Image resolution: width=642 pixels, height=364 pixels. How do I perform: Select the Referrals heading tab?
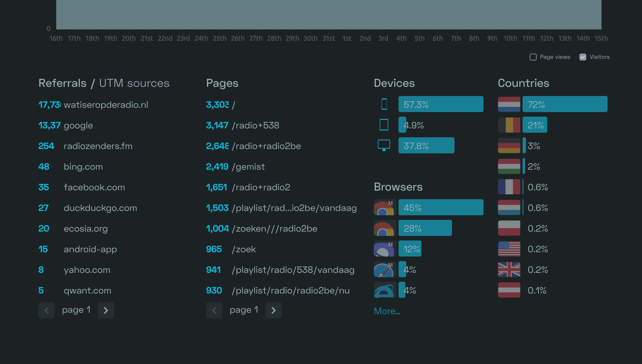tap(63, 83)
